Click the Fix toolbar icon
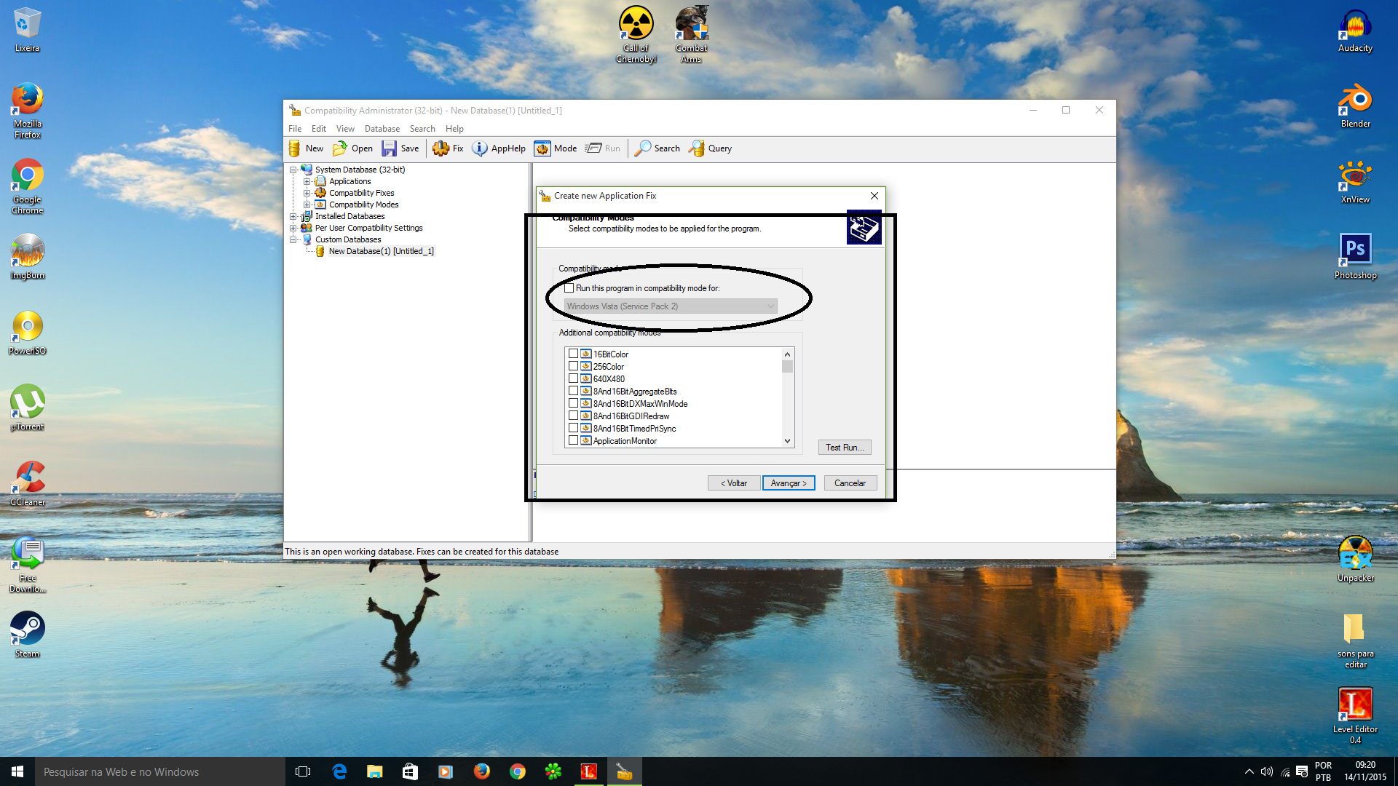 [441, 148]
